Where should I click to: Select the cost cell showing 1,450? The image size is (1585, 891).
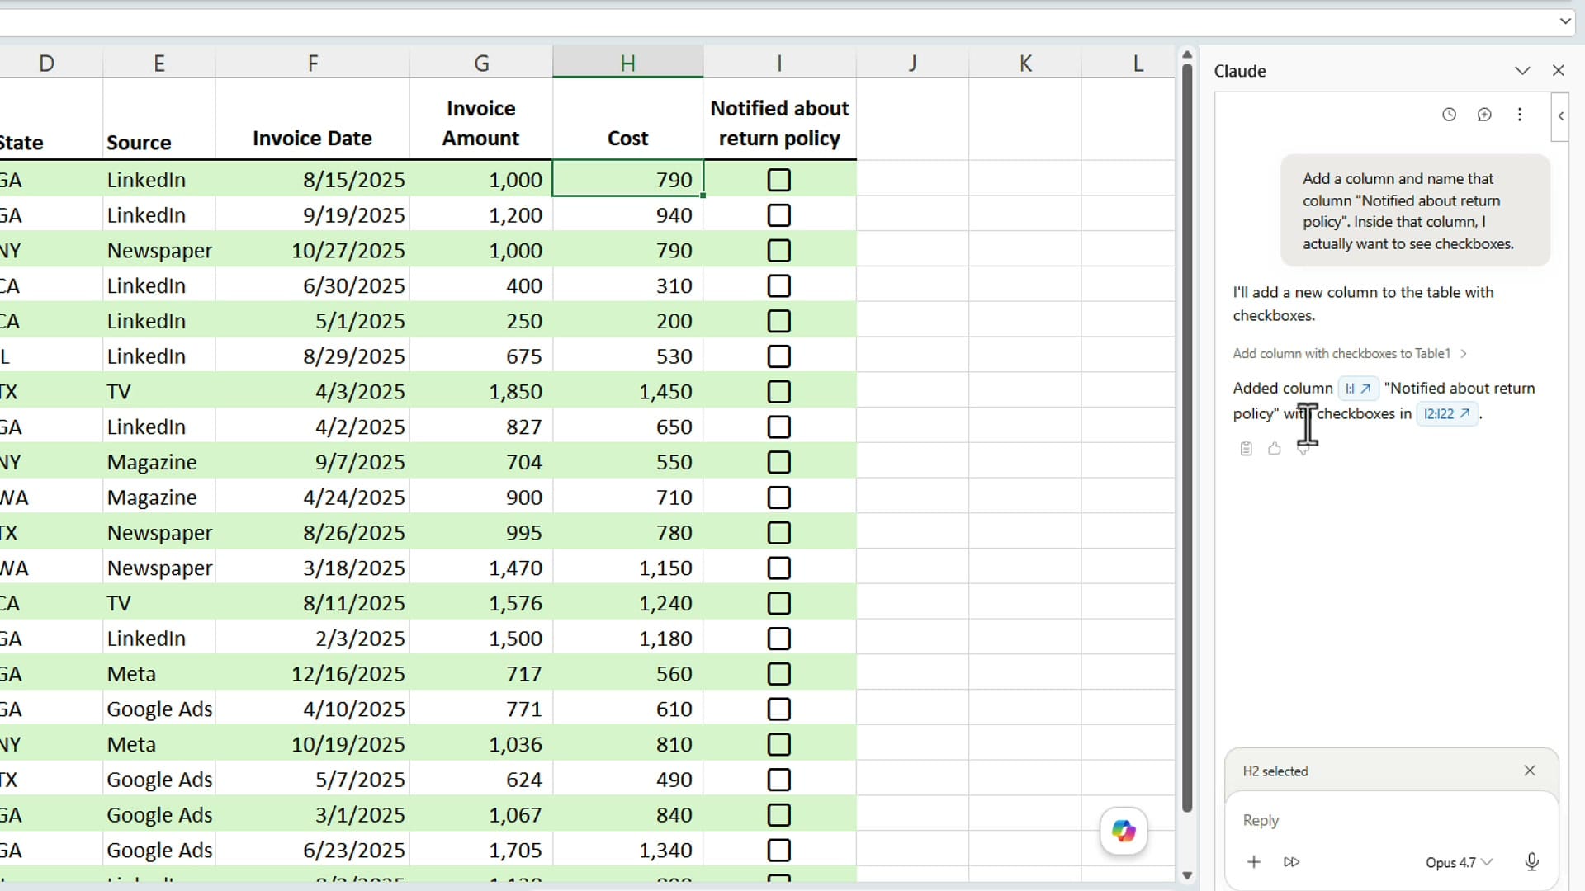point(627,392)
